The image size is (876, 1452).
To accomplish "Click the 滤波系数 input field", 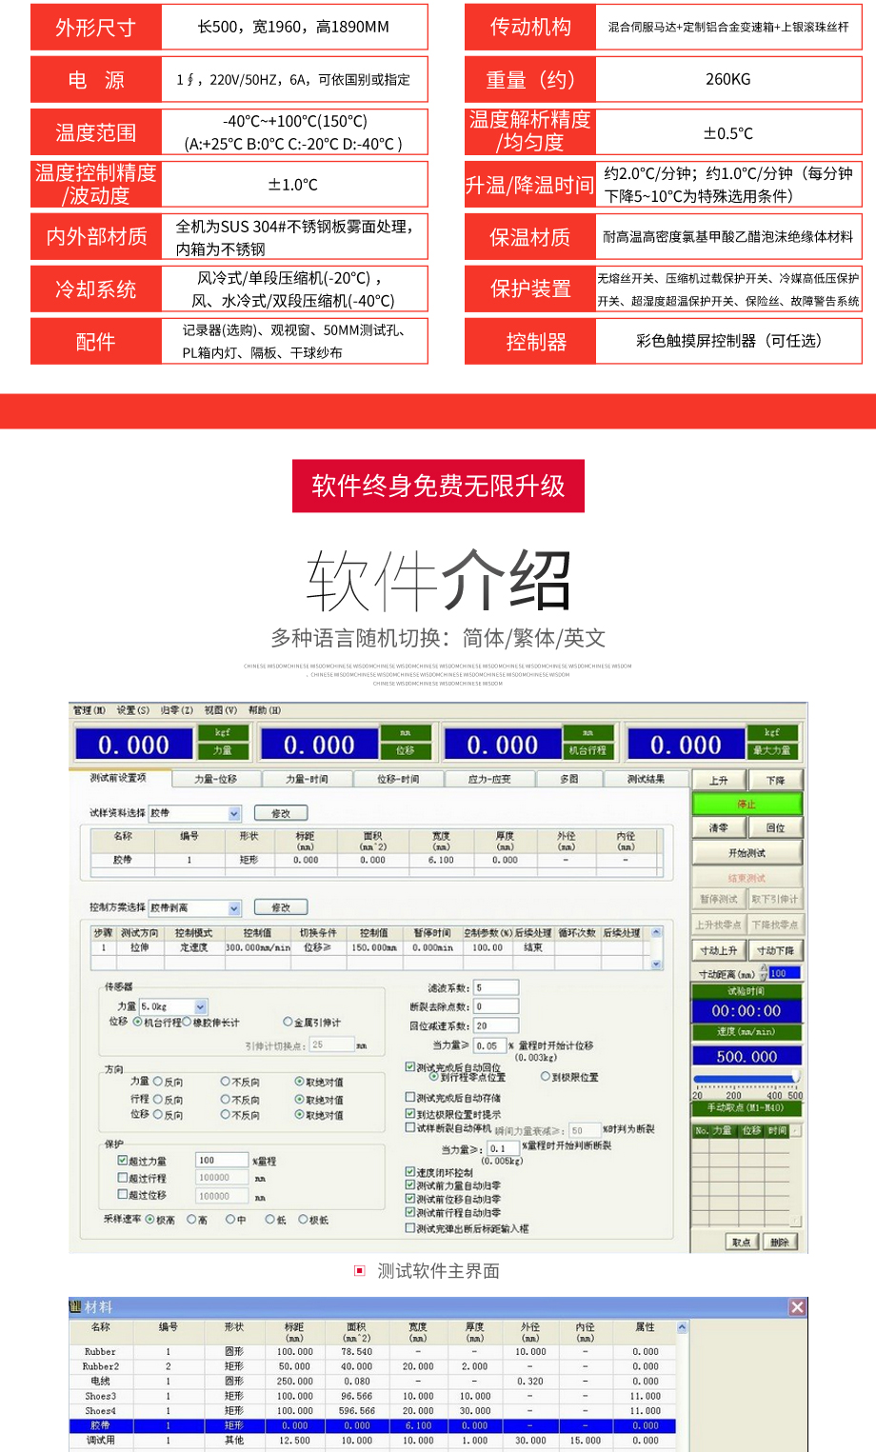I will click(x=496, y=987).
